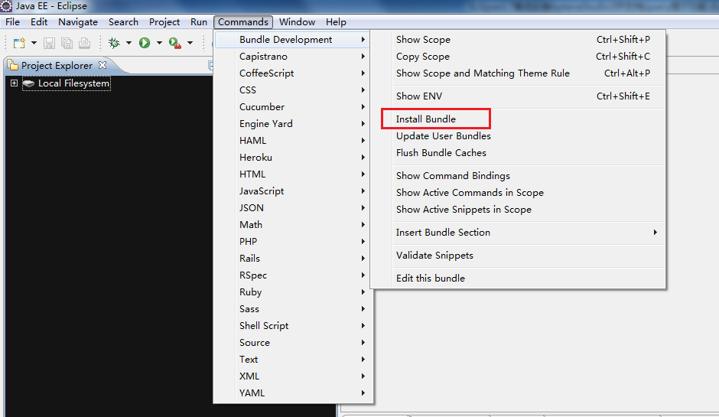Open the CSS bundle submenu
The height and width of the screenshot is (417, 719).
(x=293, y=90)
